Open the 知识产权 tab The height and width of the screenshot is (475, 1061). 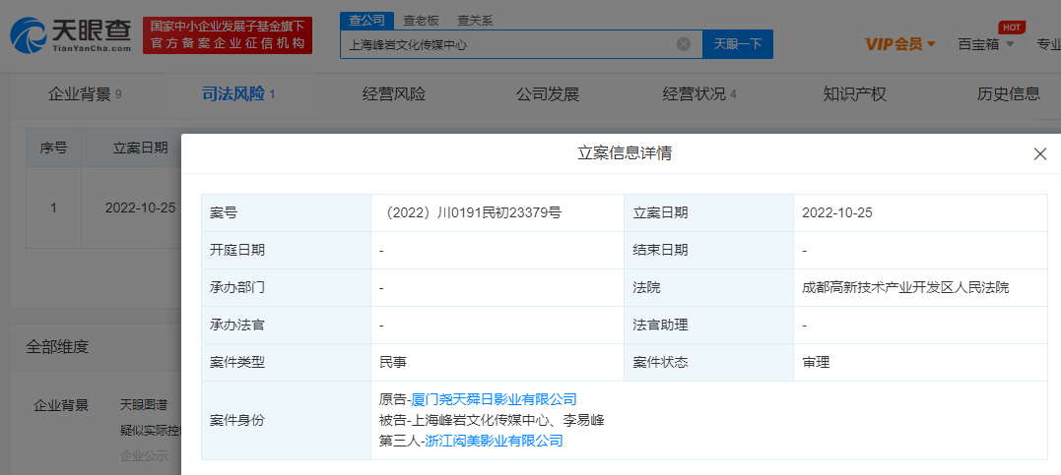click(855, 94)
